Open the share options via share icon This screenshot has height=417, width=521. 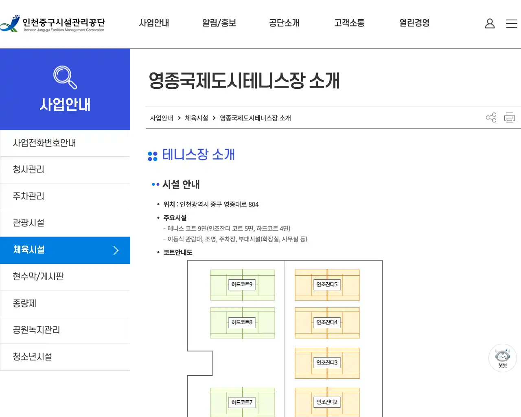pos(491,117)
